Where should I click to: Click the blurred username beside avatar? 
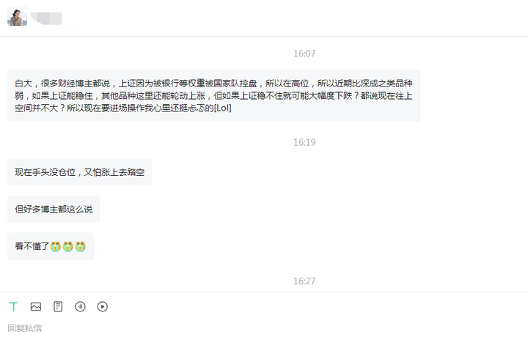pyautogui.click(x=46, y=18)
